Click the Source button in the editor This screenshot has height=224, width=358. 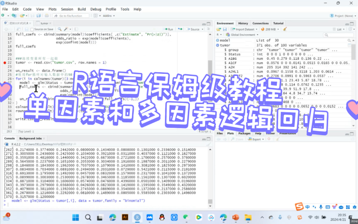click(193, 29)
